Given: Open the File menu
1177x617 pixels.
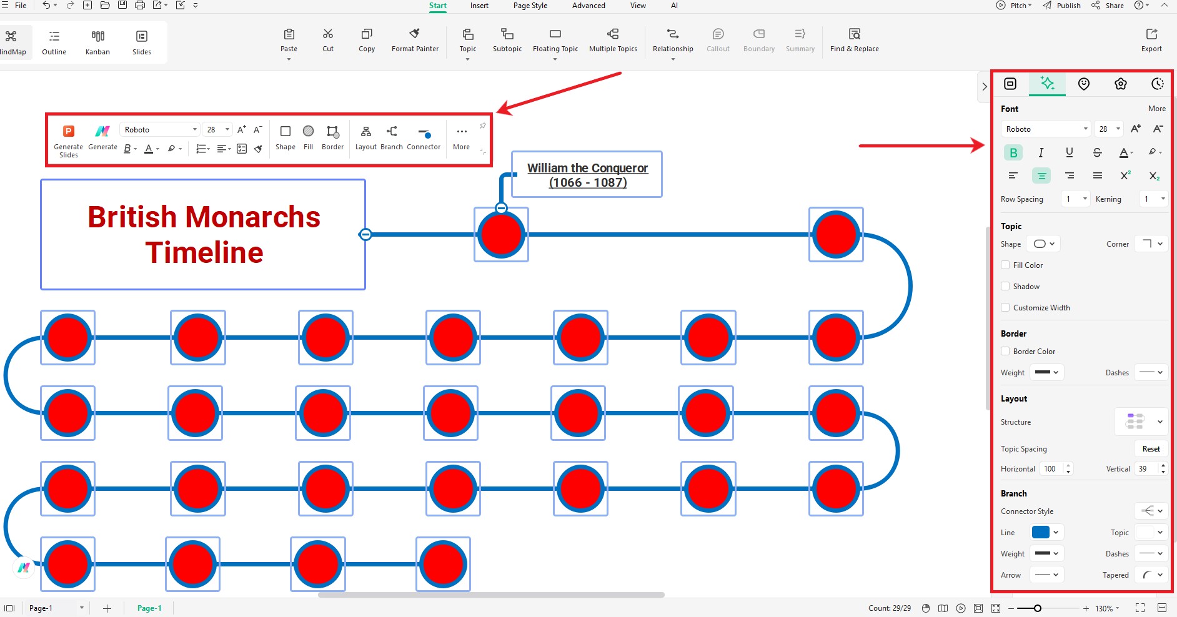Looking at the screenshot, I should (21, 6).
